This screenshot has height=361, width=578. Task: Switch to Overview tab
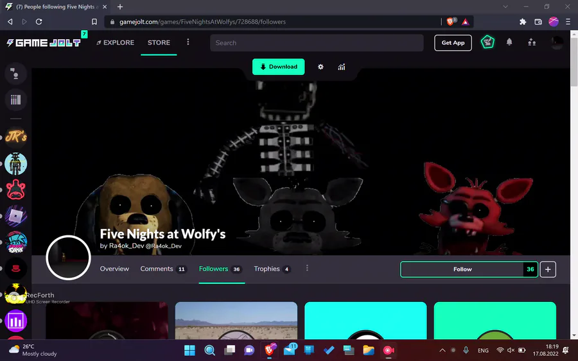tap(114, 269)
